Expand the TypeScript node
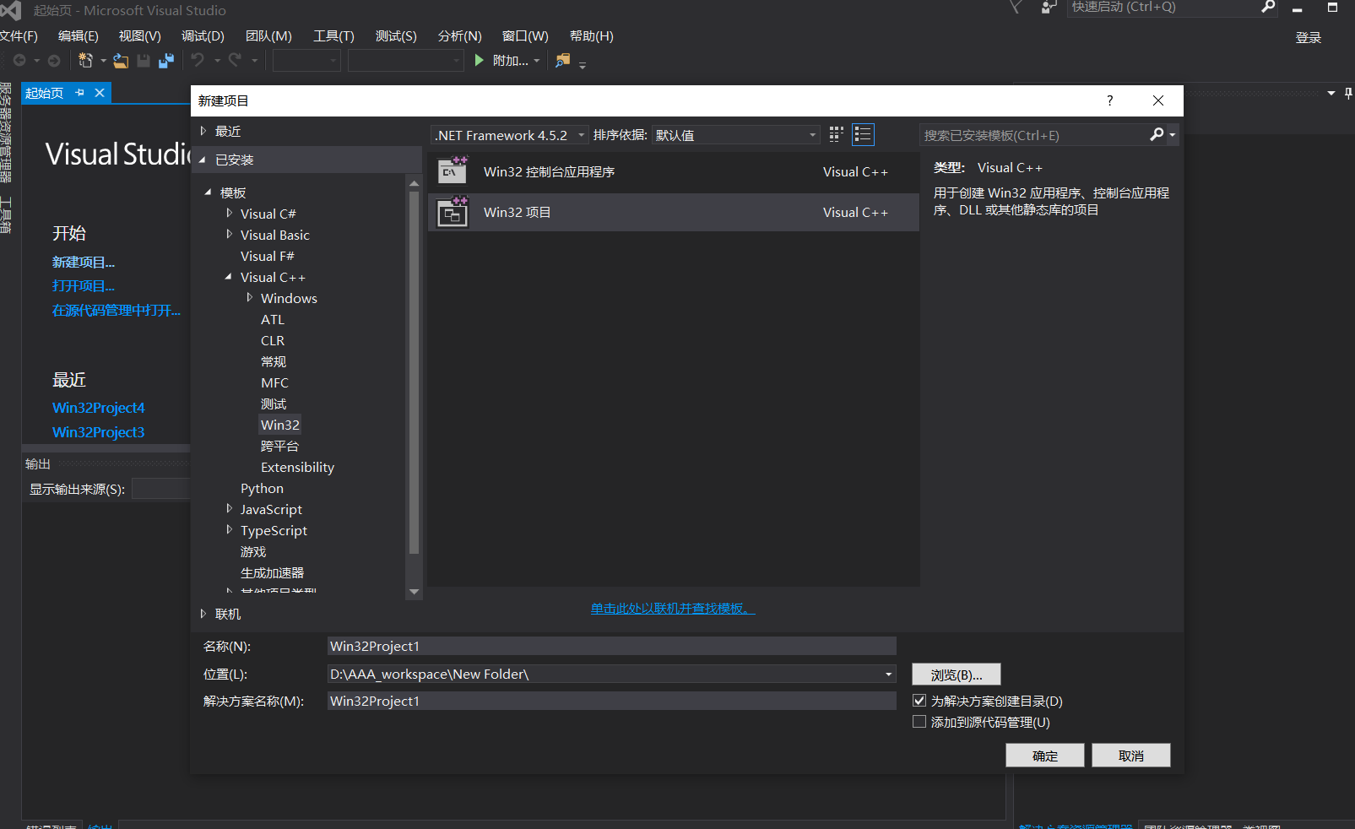 click(229, 529)
